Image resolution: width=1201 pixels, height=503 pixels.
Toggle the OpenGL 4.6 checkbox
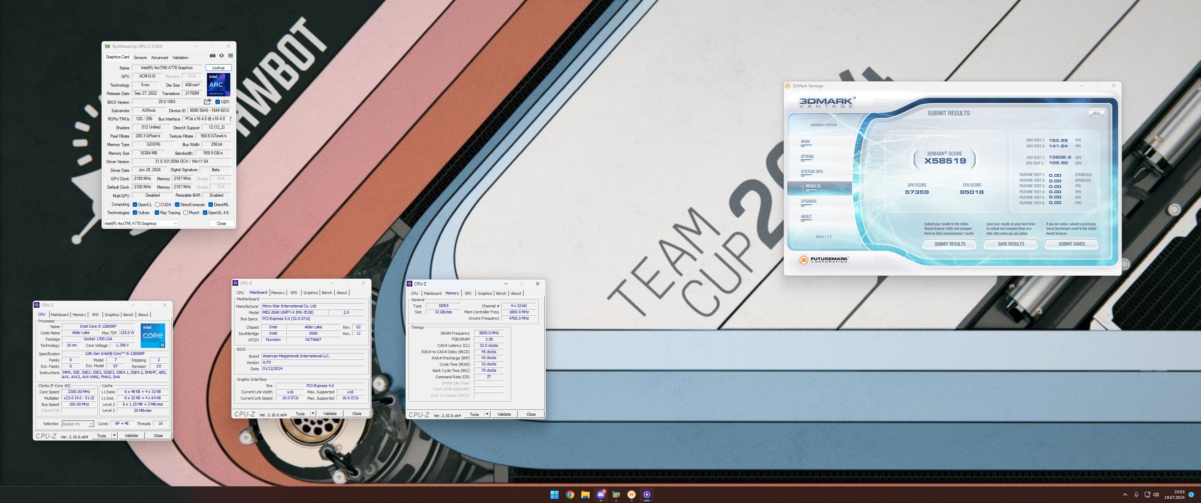pyautogui.click(x=205, y=213)
